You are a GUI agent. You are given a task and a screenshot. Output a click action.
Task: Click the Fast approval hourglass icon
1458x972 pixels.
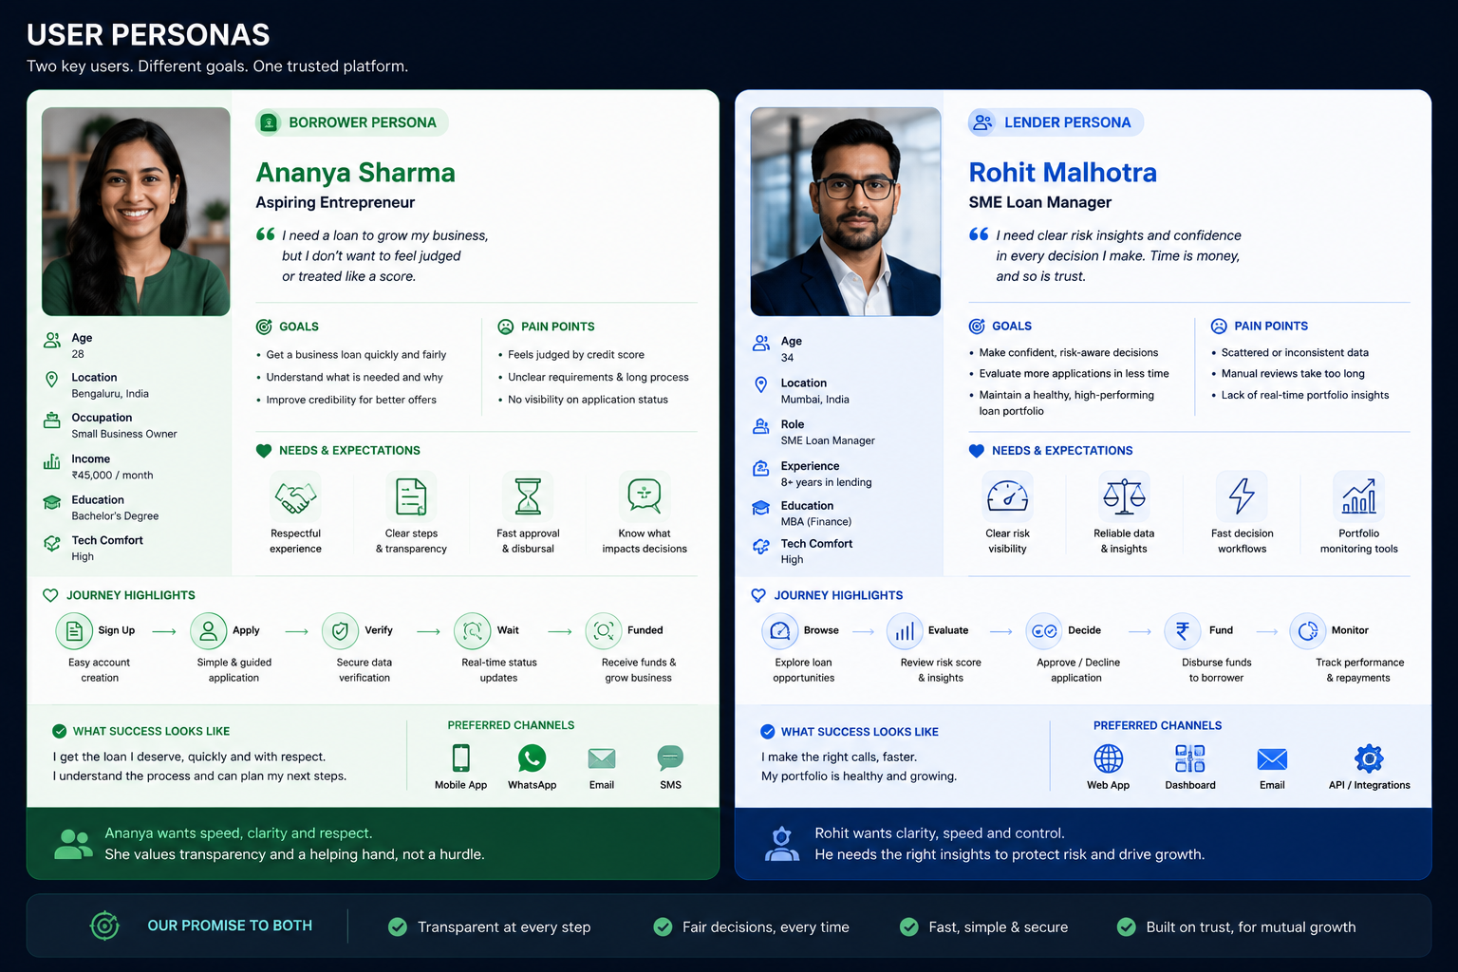pyautogui.click(x=528, y=496)
